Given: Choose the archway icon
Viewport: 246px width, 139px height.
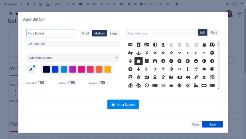Looking at the screenshot, I should [155, 61].
